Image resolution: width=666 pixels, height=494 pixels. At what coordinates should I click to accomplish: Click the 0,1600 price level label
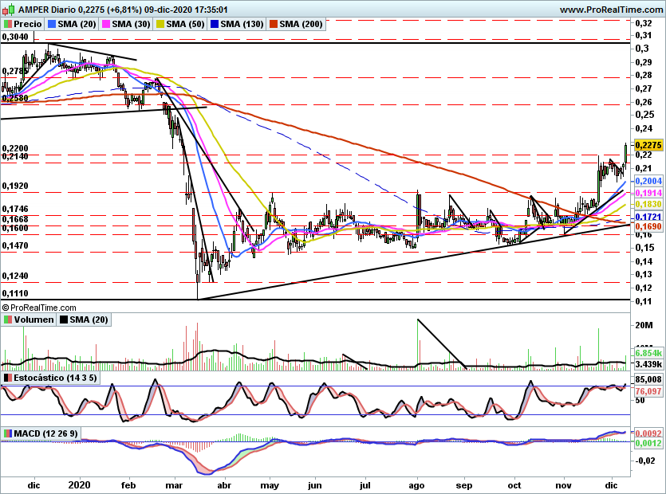tap(15, 228)
